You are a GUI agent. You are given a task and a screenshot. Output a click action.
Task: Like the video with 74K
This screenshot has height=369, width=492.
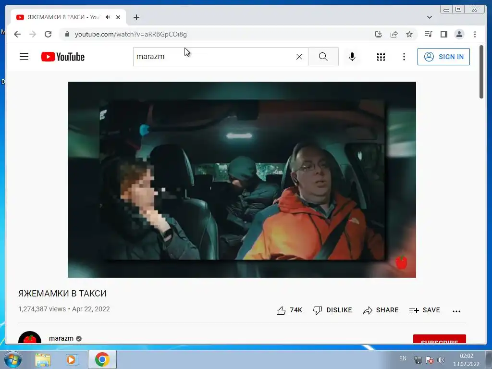coord(289,310)
